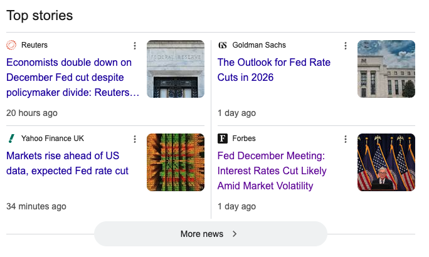The image size is (429, 257).
Task: Click the Federal Reserve engraved sign thumbnail
Action: (176, 69)
